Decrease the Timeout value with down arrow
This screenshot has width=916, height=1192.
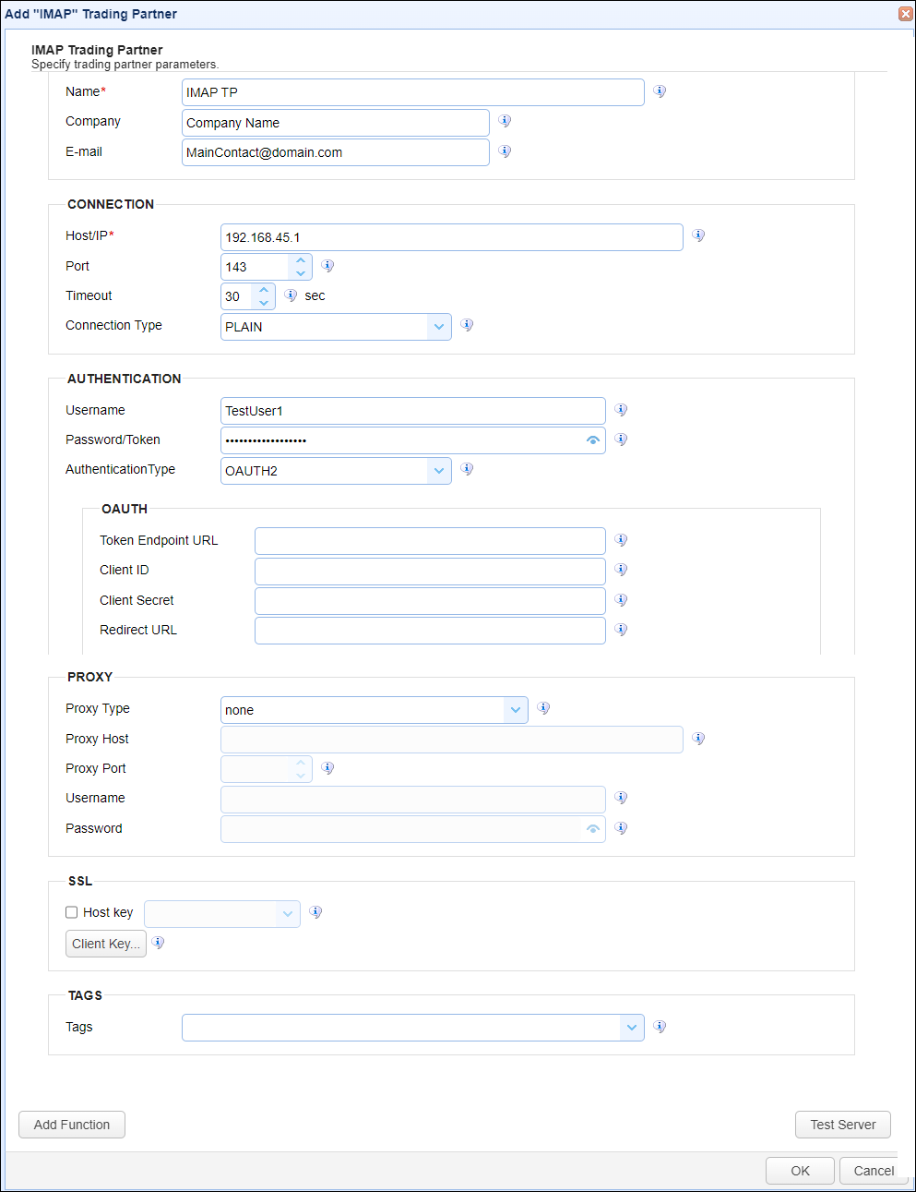click(x=264, y=303)
